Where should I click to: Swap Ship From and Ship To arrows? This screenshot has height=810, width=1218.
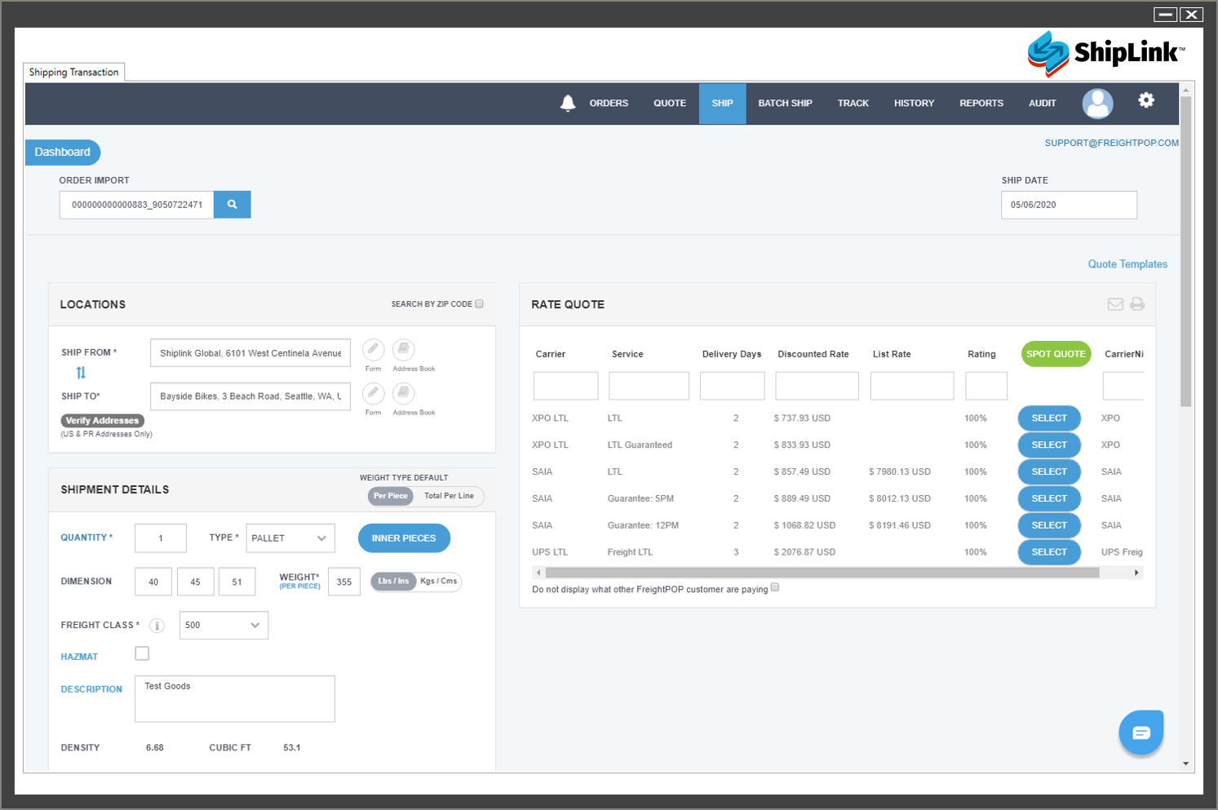[x=81, y=373]
